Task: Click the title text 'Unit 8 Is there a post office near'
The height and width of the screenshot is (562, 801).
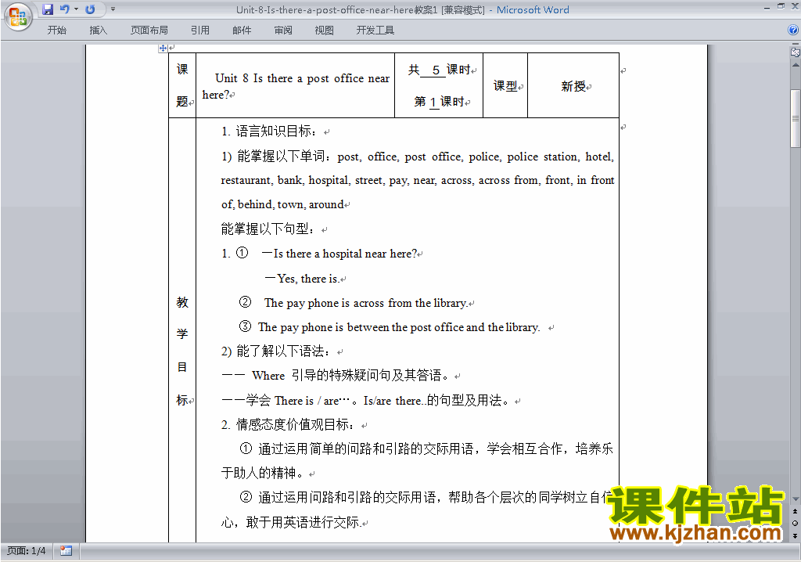Action: point(302,78)
